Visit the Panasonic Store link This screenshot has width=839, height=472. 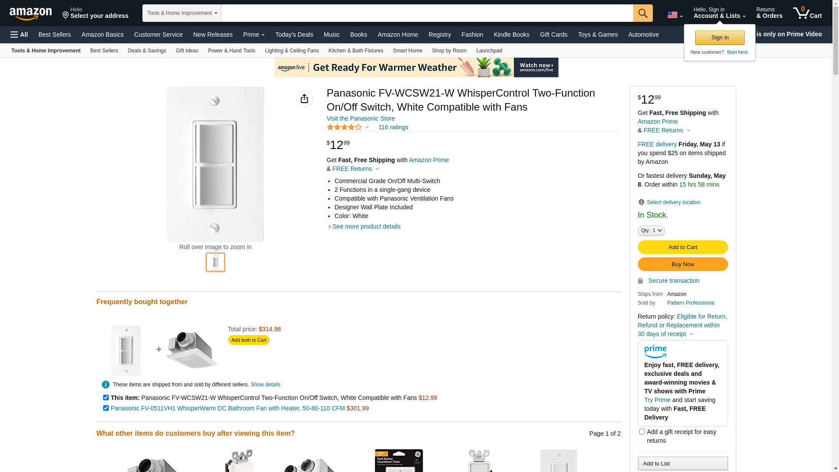[x=361, y=118]
